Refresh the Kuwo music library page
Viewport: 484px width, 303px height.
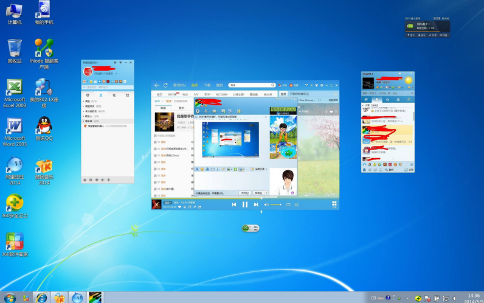tap(165, 85)
